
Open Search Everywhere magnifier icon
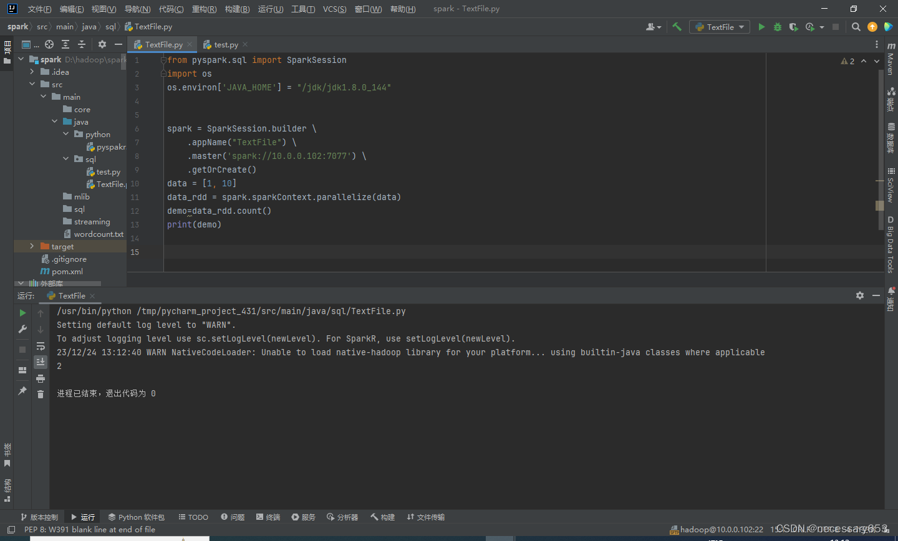856,27
